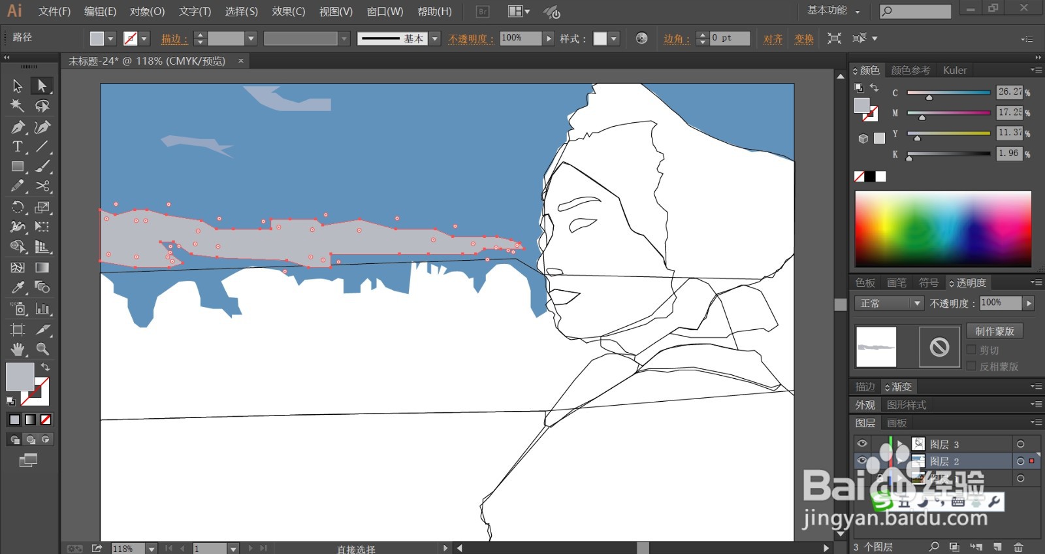Select the Perspective Grid tool
The height and width of the screenshot is (554, 1045).
[42, 247]
